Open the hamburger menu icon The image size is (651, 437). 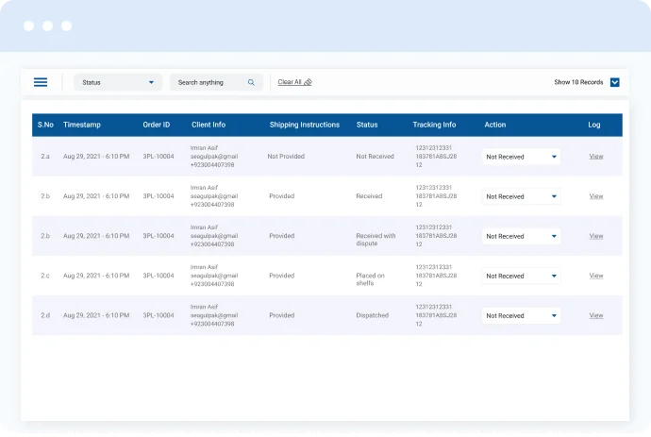pos(41,82)
